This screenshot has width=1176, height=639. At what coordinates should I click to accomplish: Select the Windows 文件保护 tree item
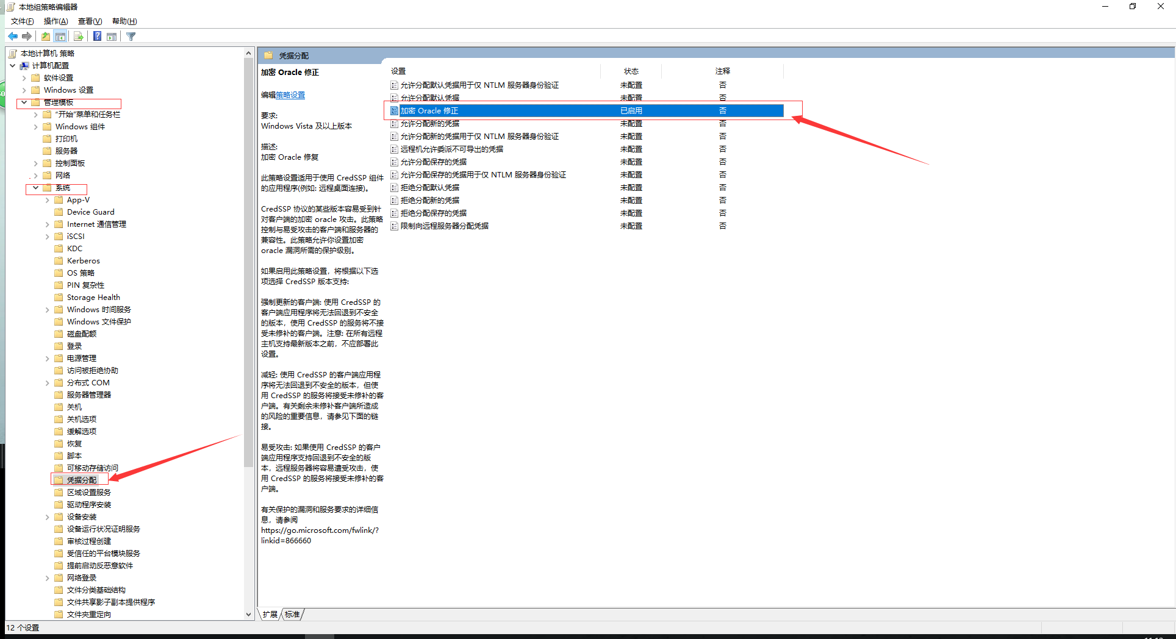(98, 322)
